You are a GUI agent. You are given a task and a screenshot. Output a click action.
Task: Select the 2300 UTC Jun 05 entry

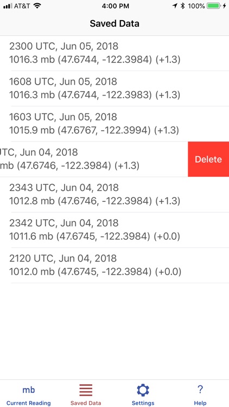114,53
